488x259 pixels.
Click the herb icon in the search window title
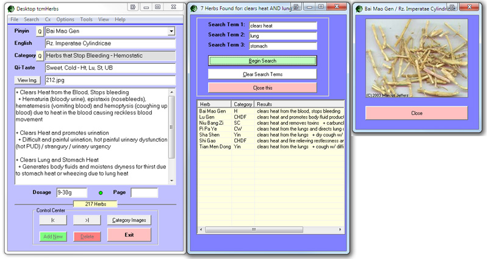[194, 9]
